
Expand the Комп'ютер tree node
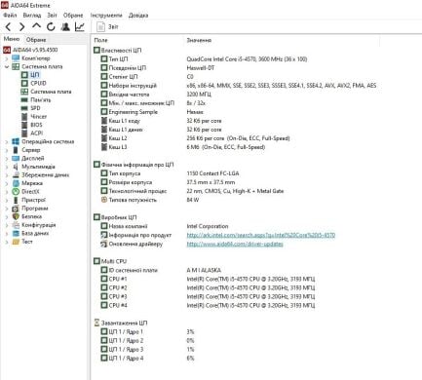point(7,58)
